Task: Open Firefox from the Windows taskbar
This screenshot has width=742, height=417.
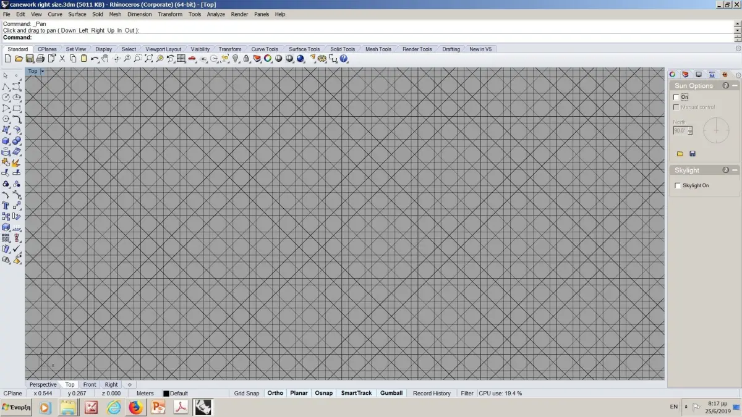Action: pyautogui.click(x=136, y=407)
